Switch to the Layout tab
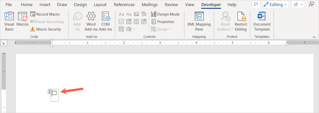The height and width of the screenshot is (113, 319). click(100, 5)
